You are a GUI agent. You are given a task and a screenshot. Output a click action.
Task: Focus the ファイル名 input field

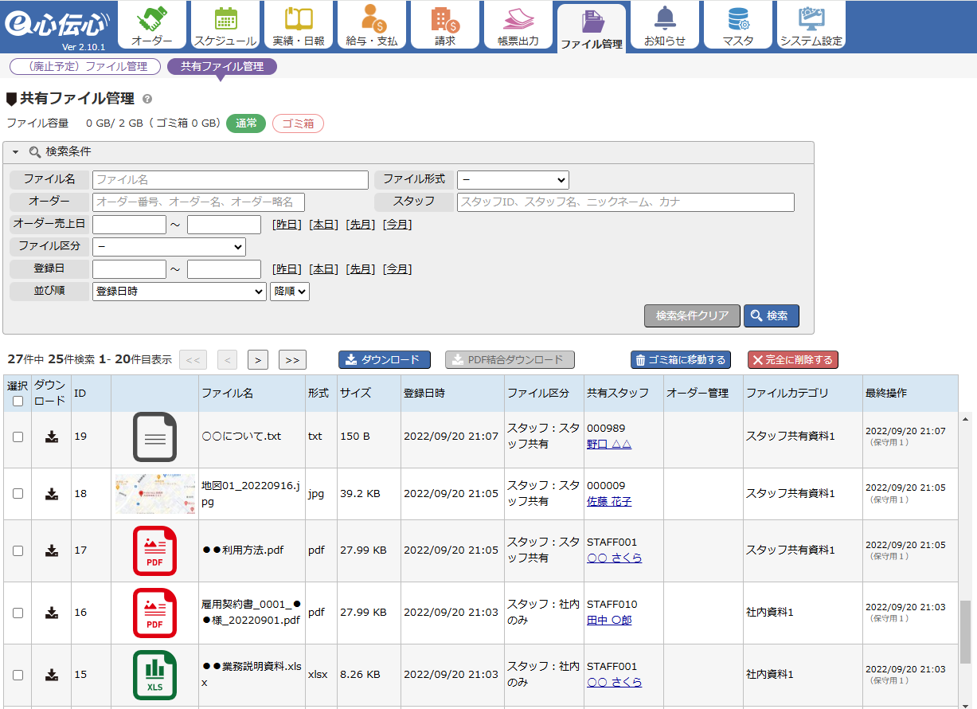(230, 180)
